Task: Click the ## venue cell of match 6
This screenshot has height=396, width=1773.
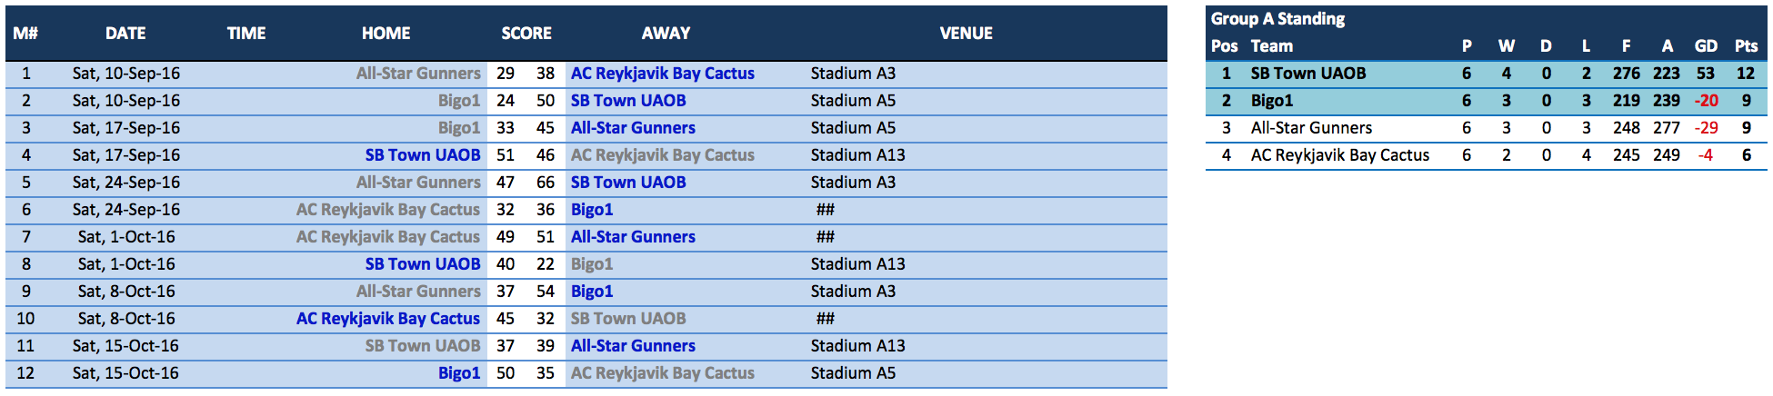Action: (825, 210)
